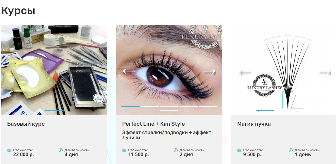The width and height of the screenshot is (336, 164).
Task: Click the clock icon under Базовый курс
Action: (x=61, y=150)
